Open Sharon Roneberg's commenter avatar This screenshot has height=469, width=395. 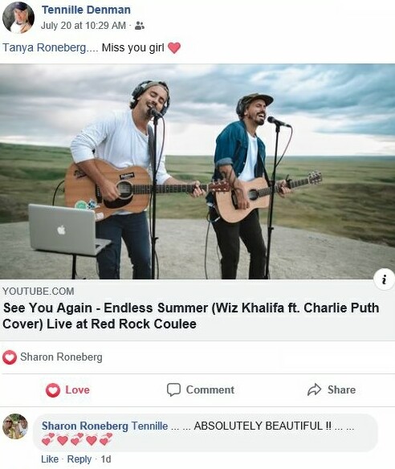click(x=15, y=426)
